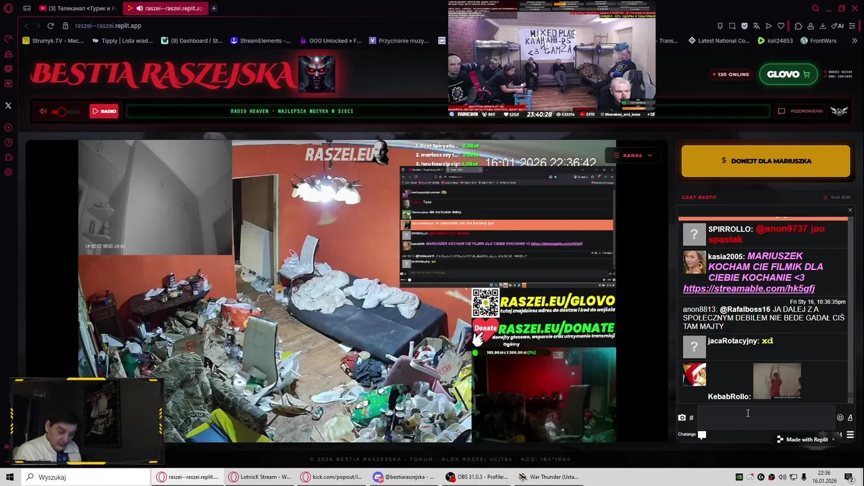Open the AI assistant button
This screenshot has height=486, width=864.
click(838, 26)
